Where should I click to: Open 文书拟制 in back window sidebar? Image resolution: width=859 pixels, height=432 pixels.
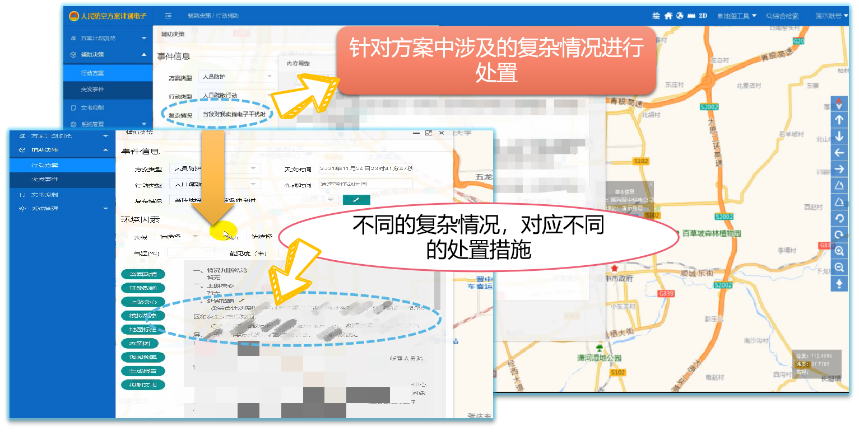pos(108,107)
